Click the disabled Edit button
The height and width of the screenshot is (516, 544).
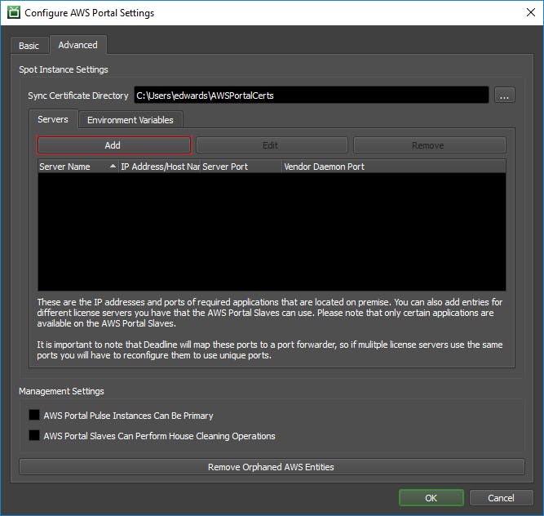pyautogui.click(x=272, y=145)
